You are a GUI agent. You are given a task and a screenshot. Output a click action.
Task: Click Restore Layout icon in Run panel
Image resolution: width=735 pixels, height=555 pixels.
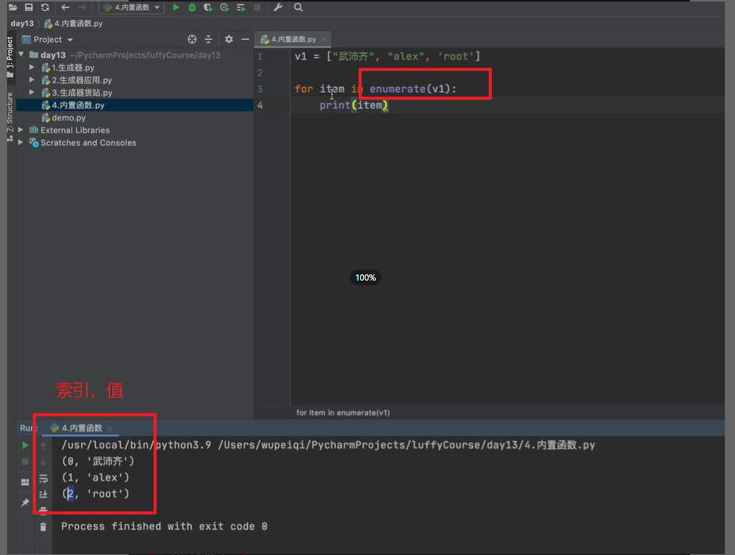click(25, 482)
